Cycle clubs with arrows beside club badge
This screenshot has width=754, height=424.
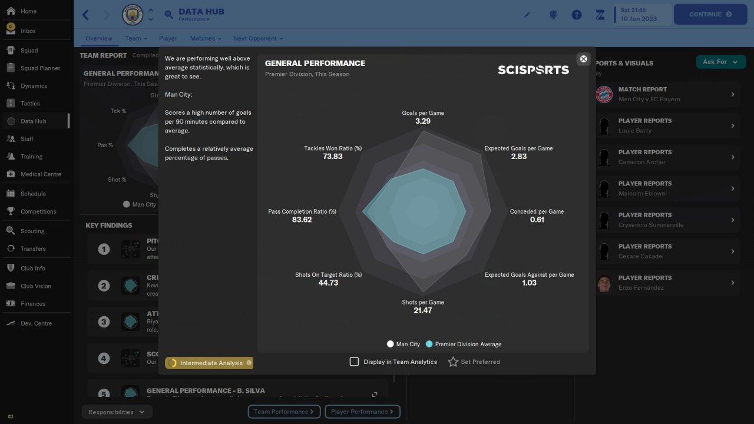point(151,15)
